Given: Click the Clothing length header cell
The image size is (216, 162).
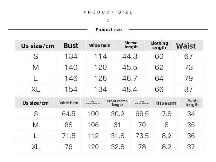Looking at the screenshot, I should [x=159, y=46].
